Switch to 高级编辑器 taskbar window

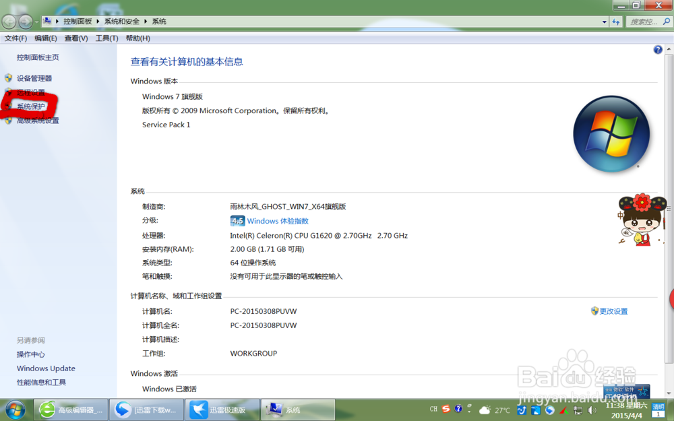click(71, 410)
